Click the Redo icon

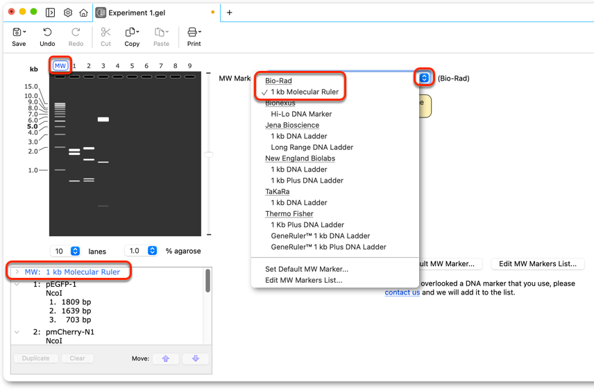76,32
